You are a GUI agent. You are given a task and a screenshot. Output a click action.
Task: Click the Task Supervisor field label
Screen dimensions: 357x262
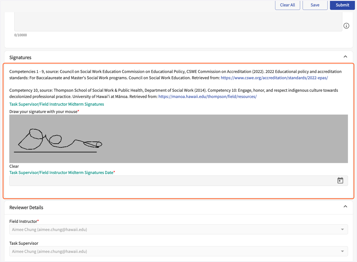[x=24, y=243]
